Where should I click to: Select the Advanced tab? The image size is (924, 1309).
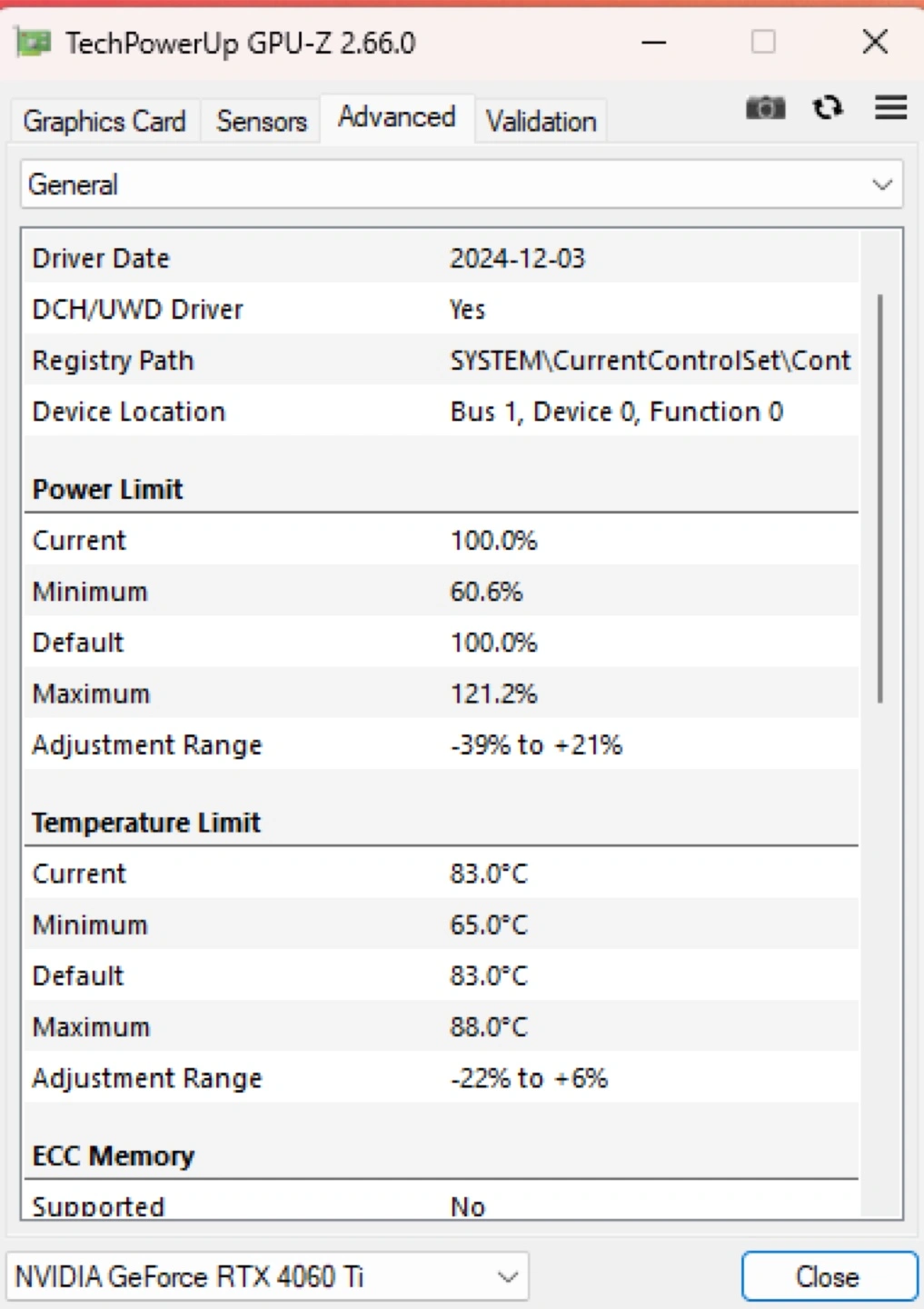(397, 117)
